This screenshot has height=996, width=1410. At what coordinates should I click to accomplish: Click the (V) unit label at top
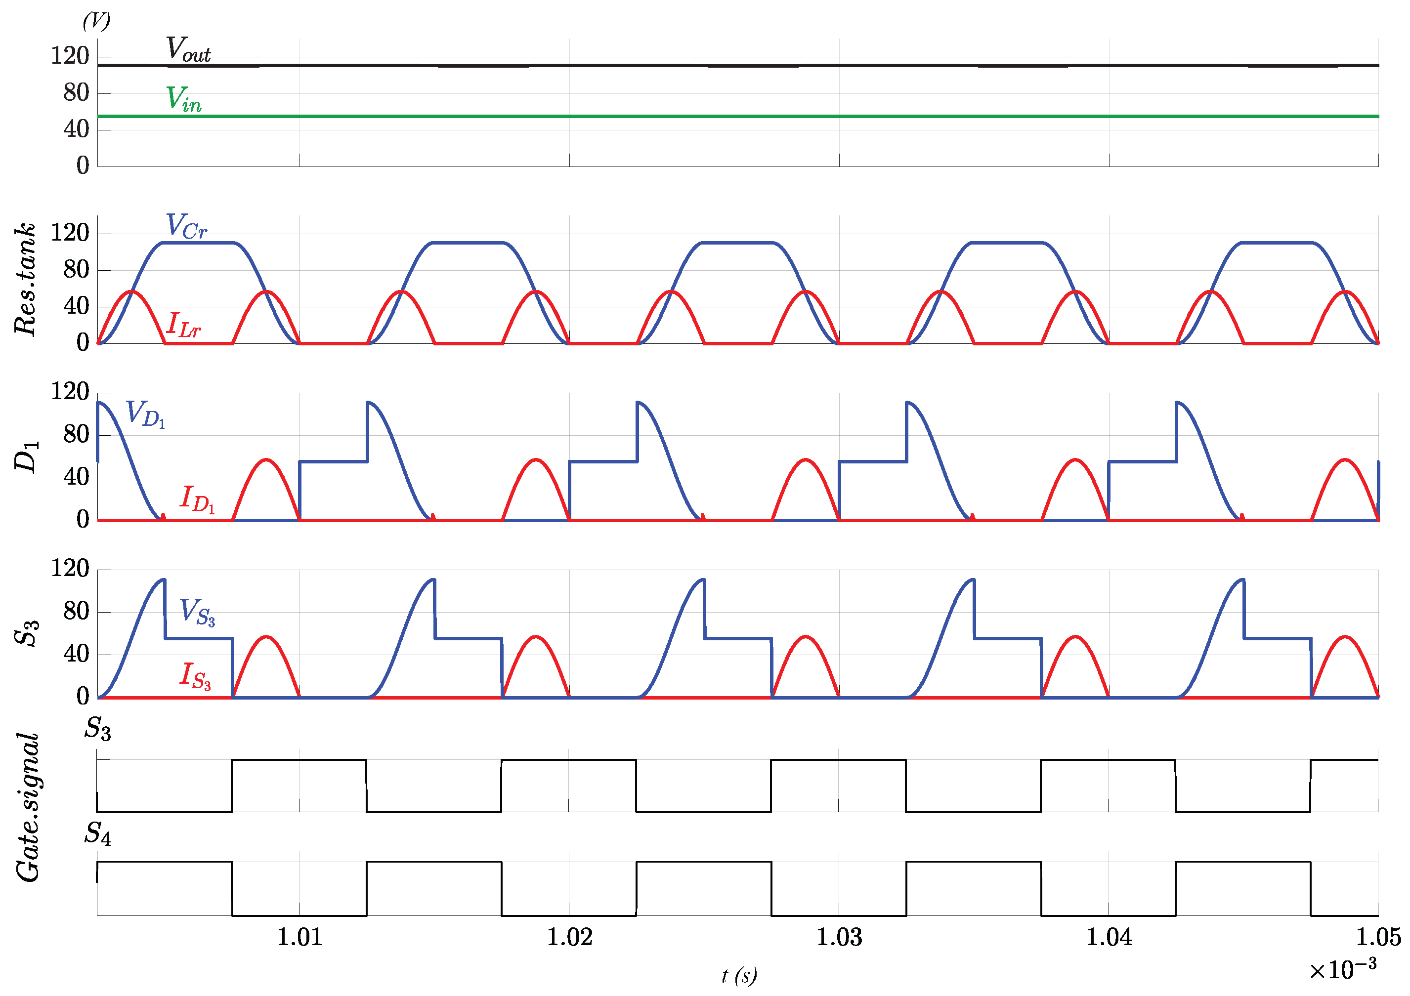[96, 22]
